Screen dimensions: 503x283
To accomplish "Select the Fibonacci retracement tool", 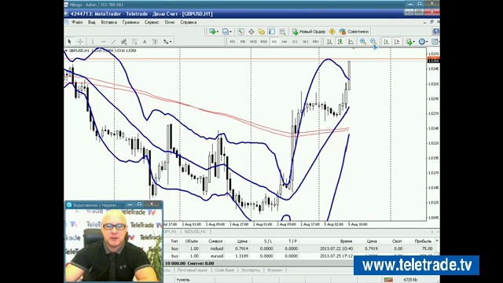I will click(x=134, y=42).
